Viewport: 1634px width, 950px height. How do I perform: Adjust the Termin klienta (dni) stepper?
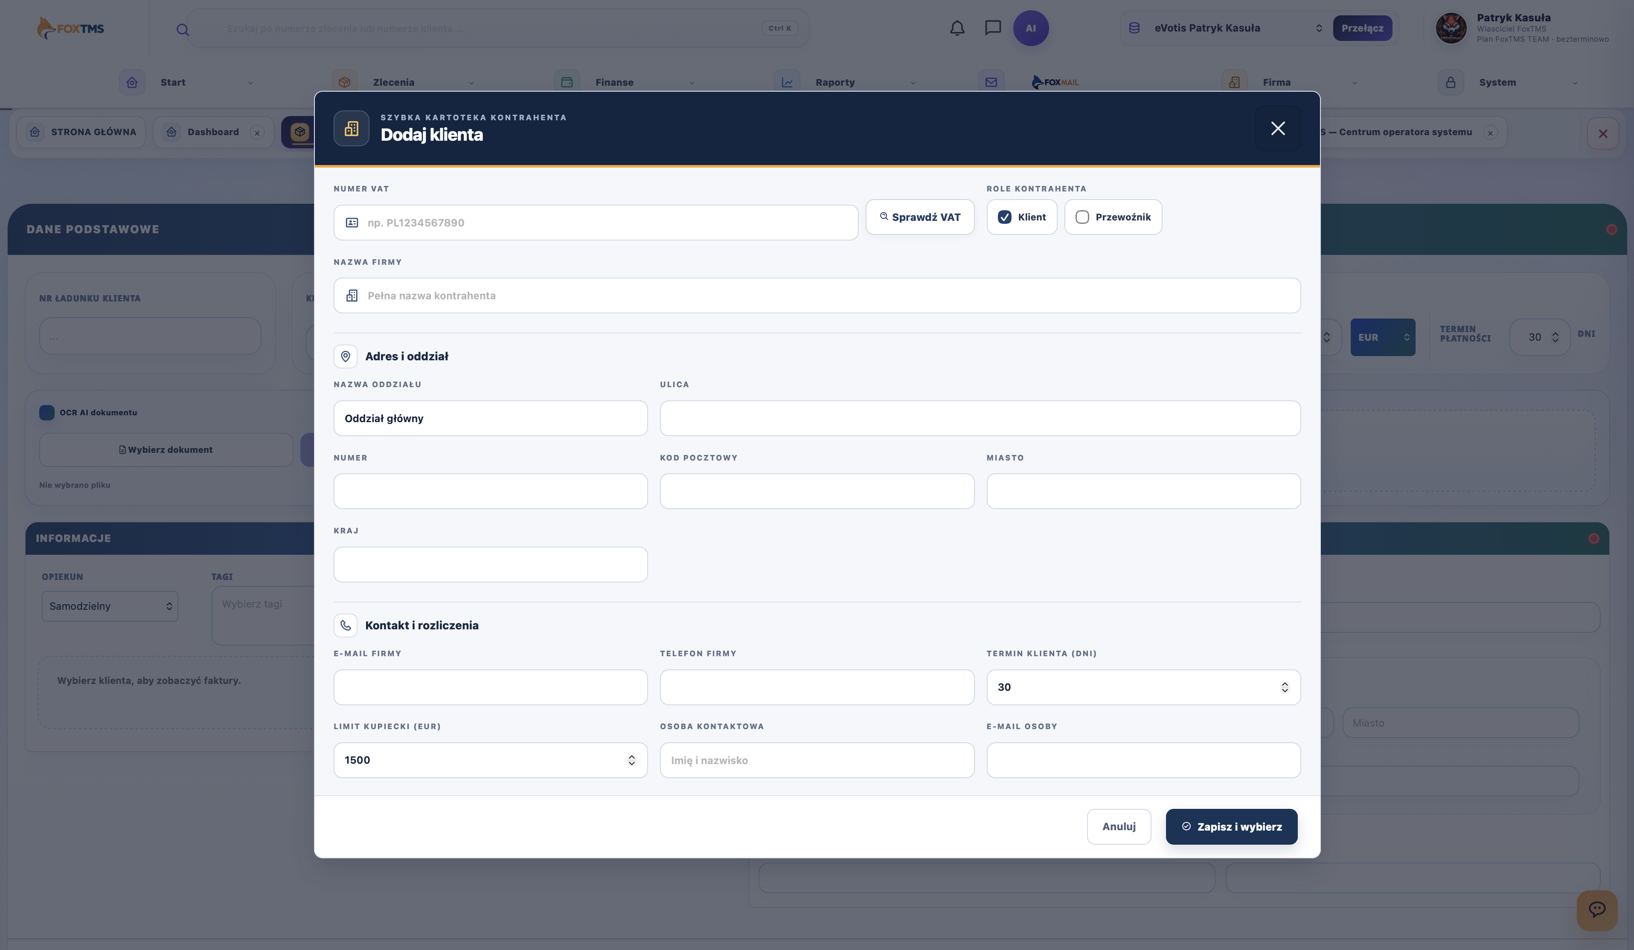(x=1285, y=687)
